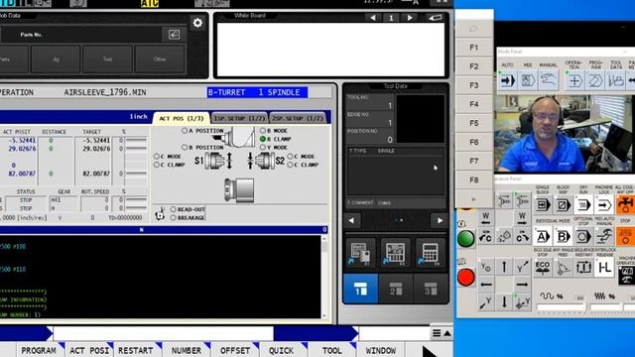The width and height of the screenshot is (635, 357).
Task: Click the NUMBER function key
Action: [x=187, y=350]
